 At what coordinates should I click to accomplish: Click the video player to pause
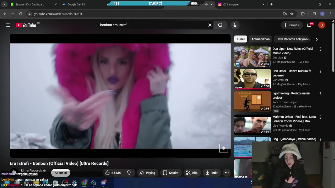coord(120,96)
